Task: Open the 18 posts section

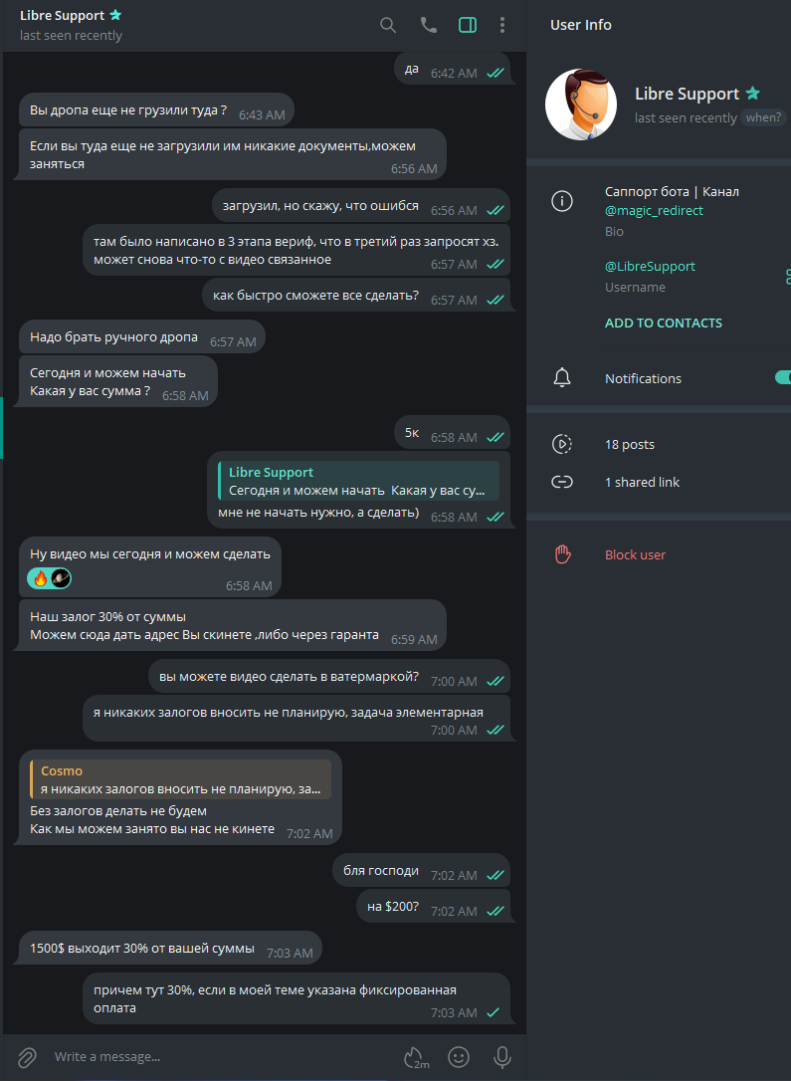Action: (630, 444)
